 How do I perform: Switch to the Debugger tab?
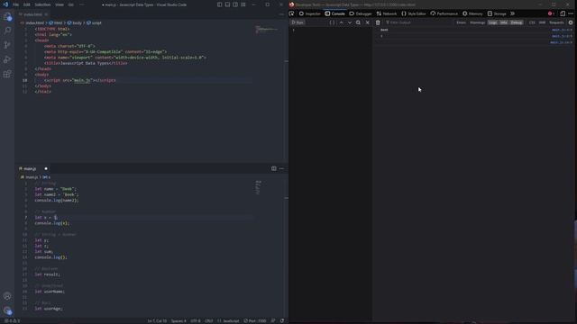[361, 13]
